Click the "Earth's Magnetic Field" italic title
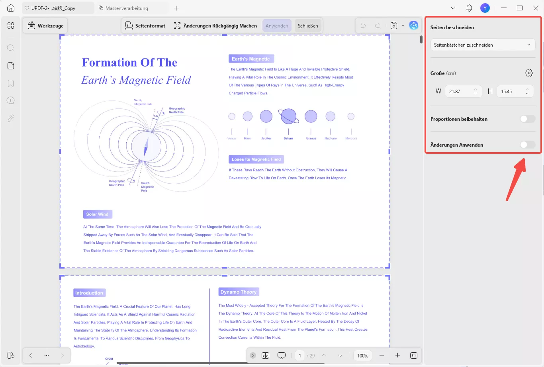 click(x=136, y=80)
